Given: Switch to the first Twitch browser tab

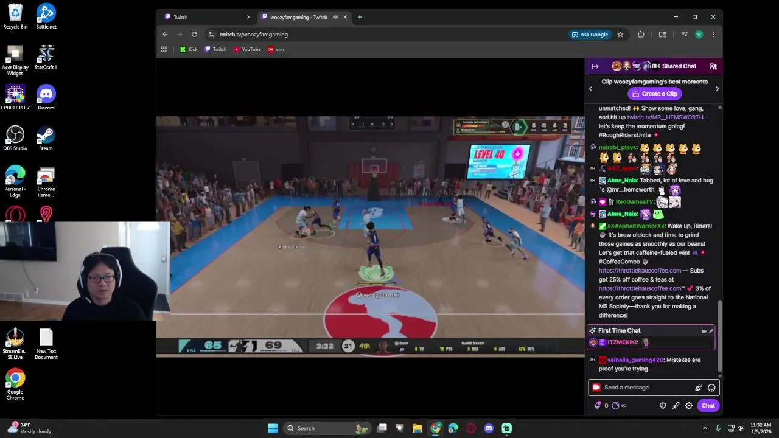Looking at the screenshot, I should coord(207,17).
